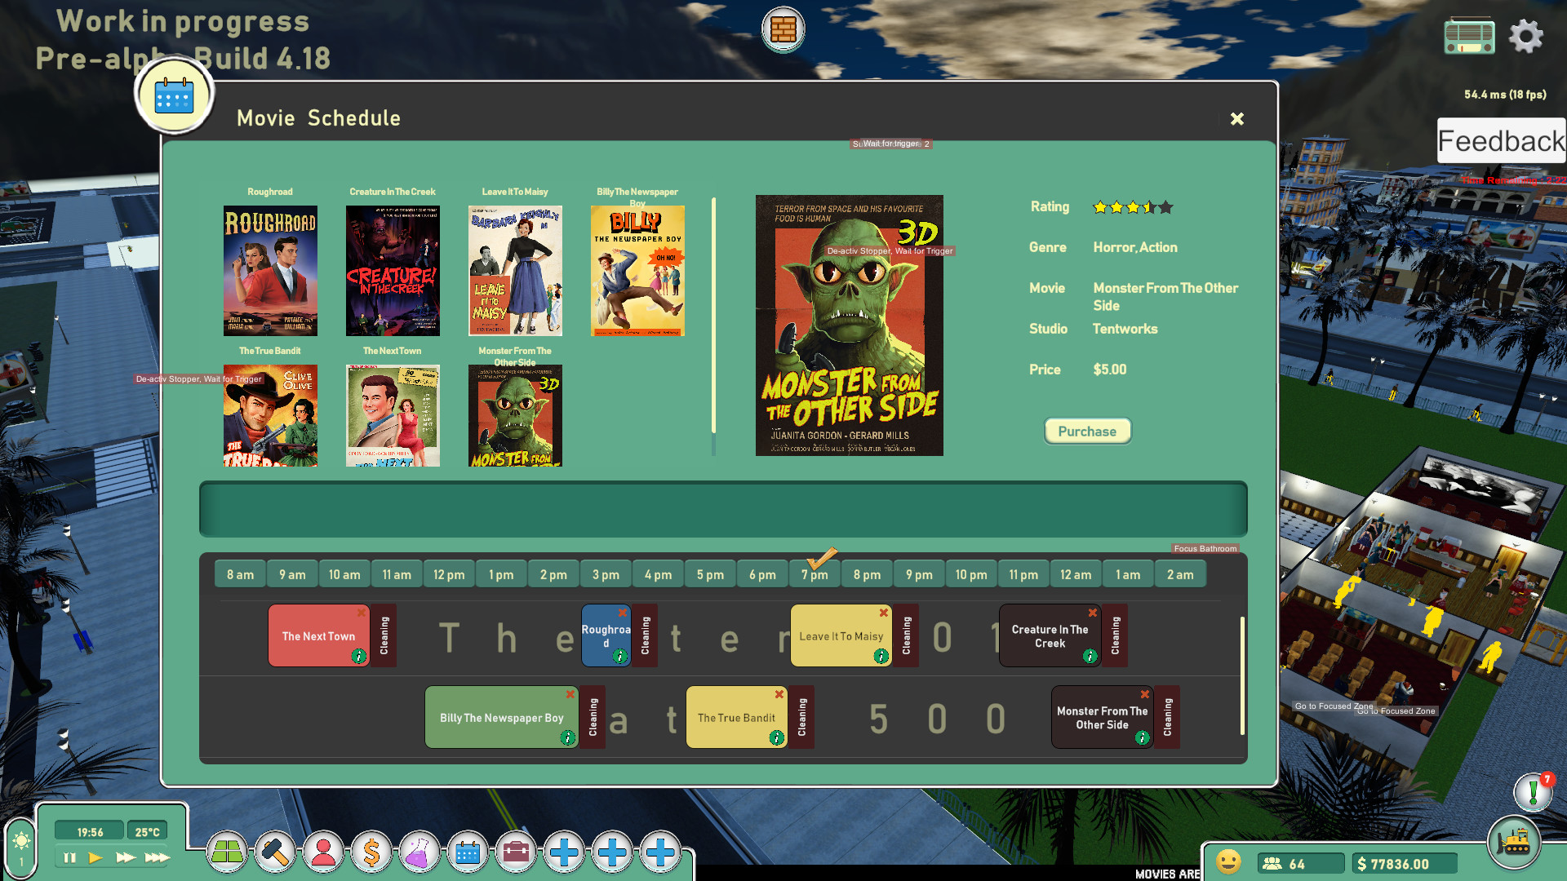The width and height of the screenshot is (1567, 881).
Task: Open the Feedback button
Action: pyautogui.click(x=1501, y=141)
